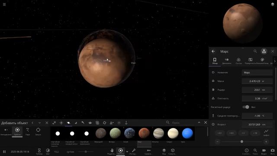
Task: Select the stars category icon
Action: coord(61,123)
